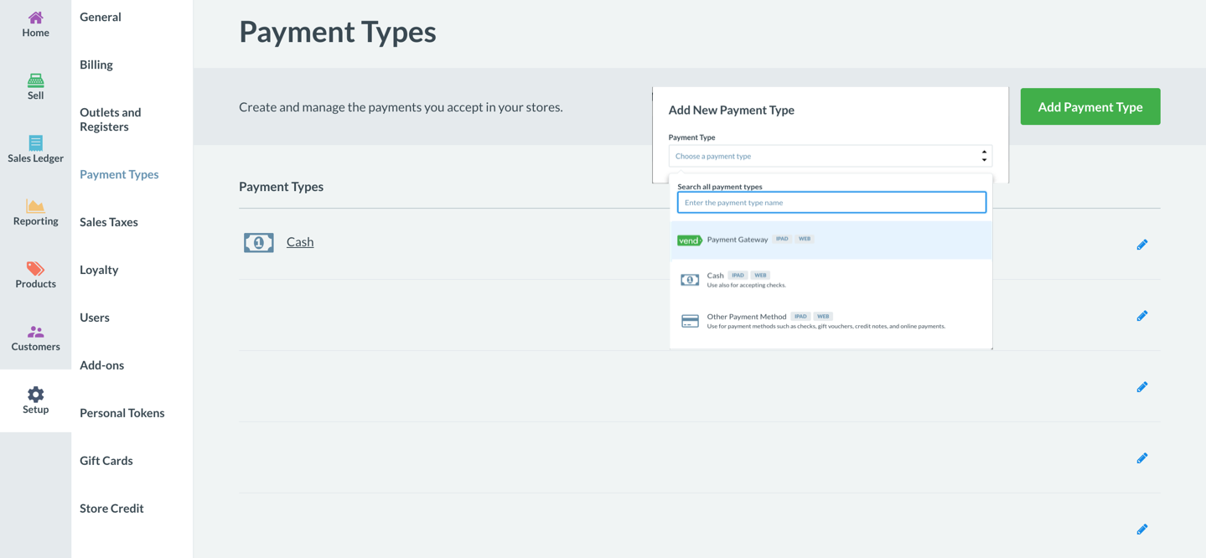
Task: Open the Sell register icon
Action: click(x=35, y=80)
